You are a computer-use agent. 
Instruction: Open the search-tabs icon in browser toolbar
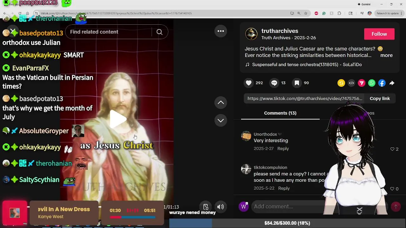coord(350,13)
